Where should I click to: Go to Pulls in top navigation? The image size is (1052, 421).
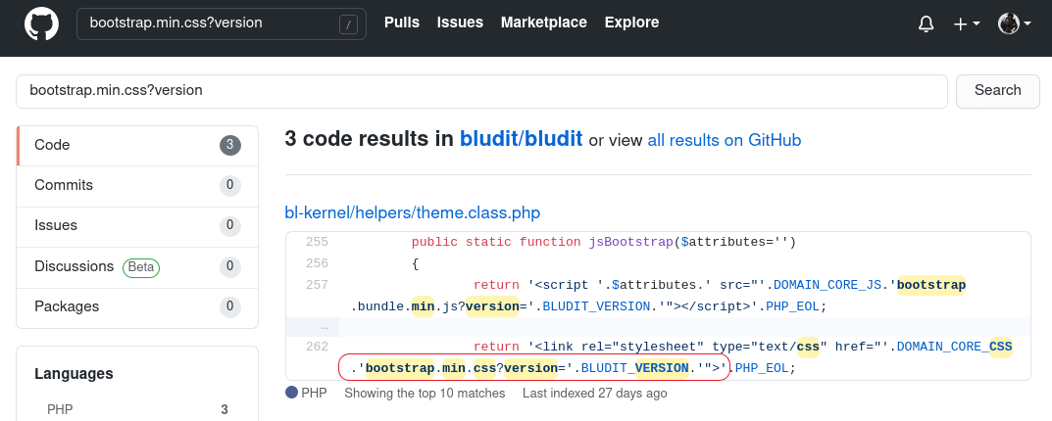pos(402,23)
